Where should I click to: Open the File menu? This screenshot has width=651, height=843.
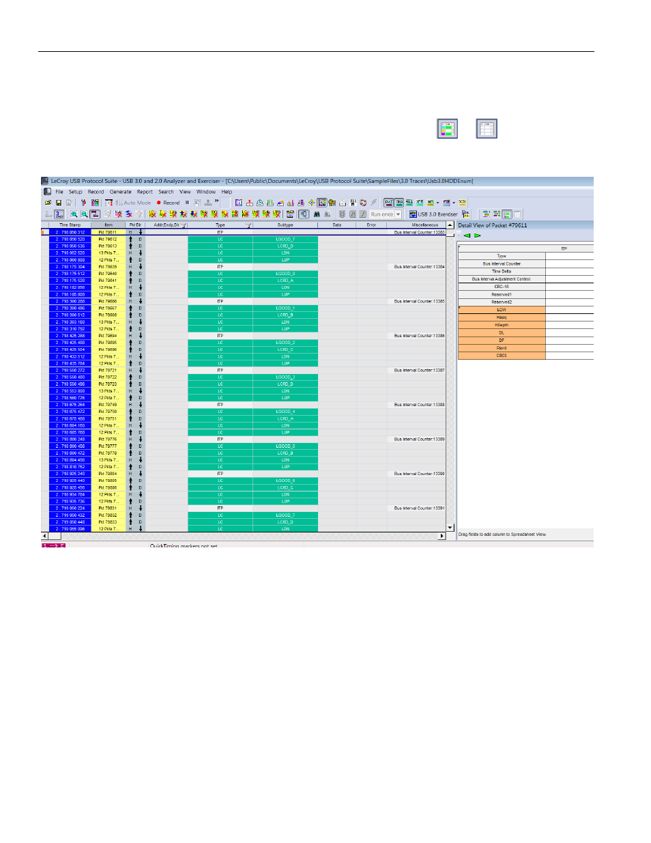[59, 192]
